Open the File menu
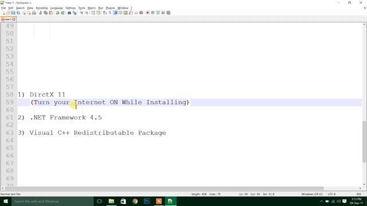This screenshot has width=367, height=206. (x=3, y=8)
